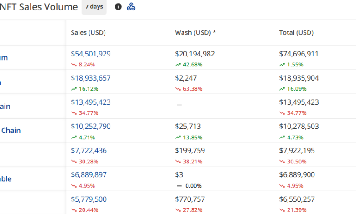356x214 pixels.
Task: Open the $5,779,500 sales link
Action: pyautogui.click(x=89, y=199)
